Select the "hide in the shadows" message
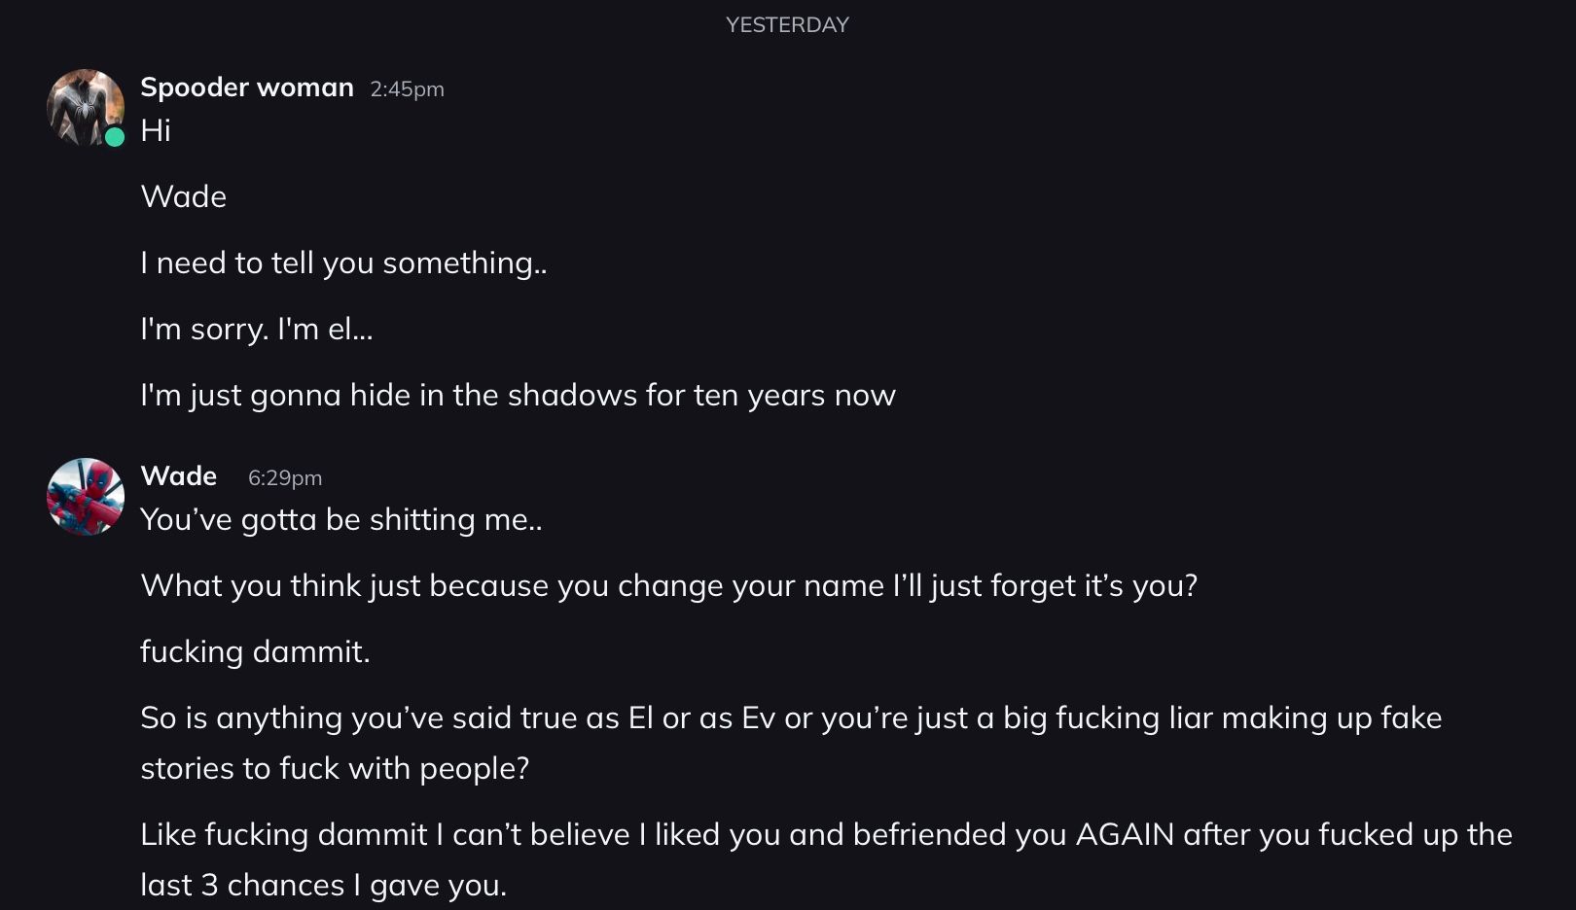Screen dimensions: 1576x910 (x=518, y=395)
